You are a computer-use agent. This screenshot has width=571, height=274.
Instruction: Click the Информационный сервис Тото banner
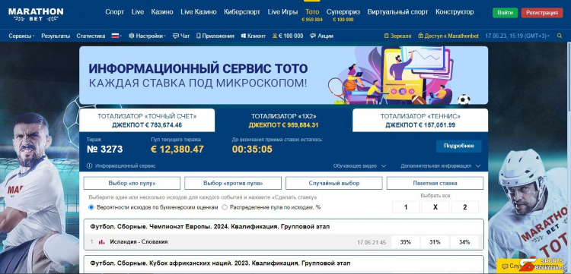pos(284,75)
